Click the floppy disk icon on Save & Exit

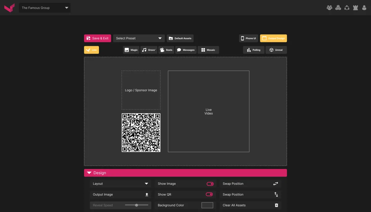[x=88, y=38]
